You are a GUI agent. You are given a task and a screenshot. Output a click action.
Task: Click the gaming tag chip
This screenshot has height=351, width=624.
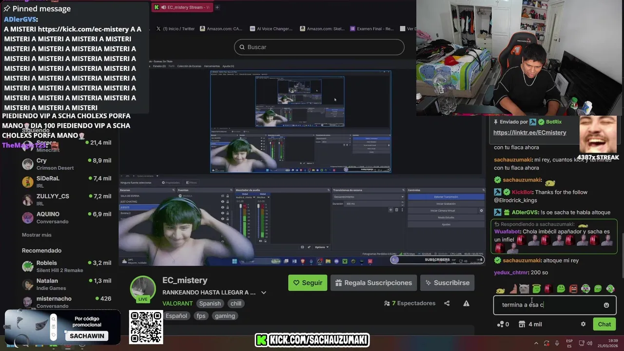pyautogui.click(x=225, y=316)
